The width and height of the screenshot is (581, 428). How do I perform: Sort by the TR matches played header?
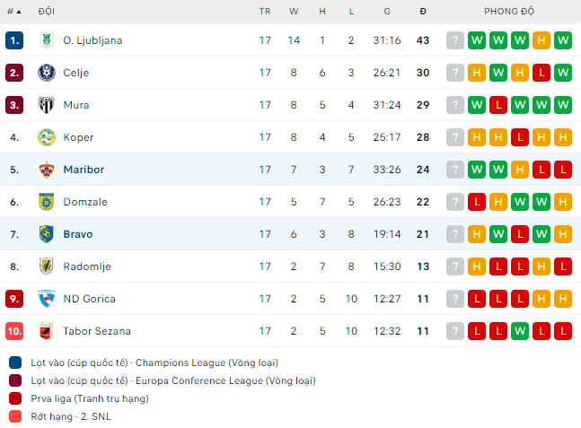[265, 12]
